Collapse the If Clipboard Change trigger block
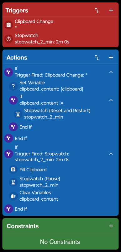 [111, 72]
